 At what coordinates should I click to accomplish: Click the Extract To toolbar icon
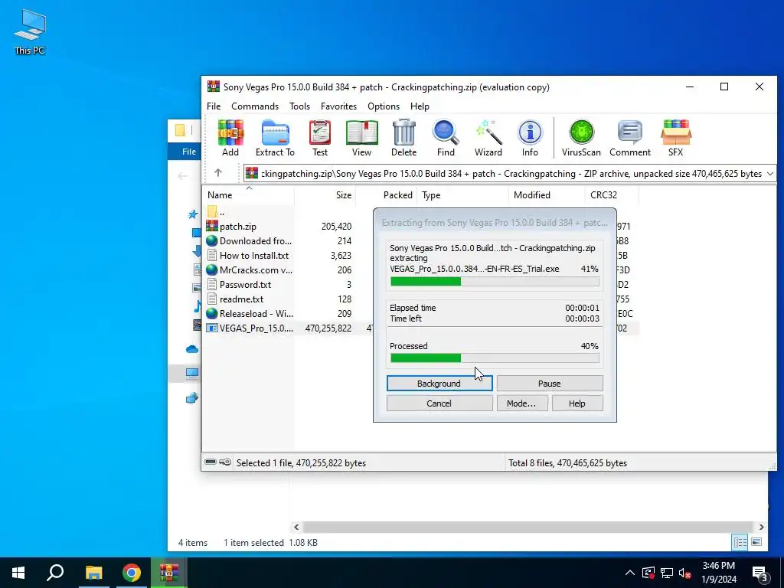pyautogui.click(x=275, y=139)
